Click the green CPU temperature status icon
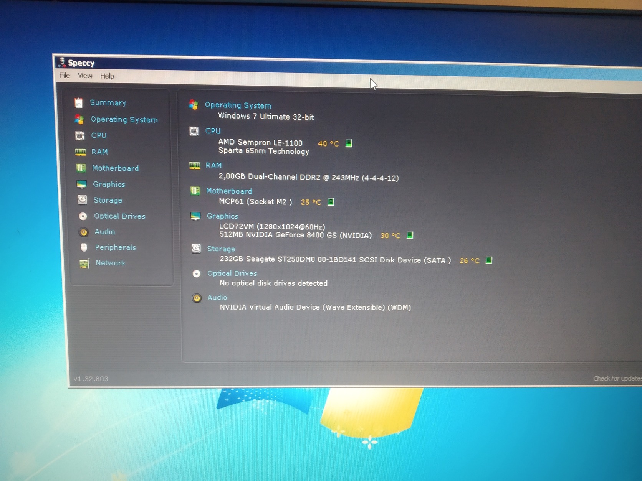 [349, 143]
